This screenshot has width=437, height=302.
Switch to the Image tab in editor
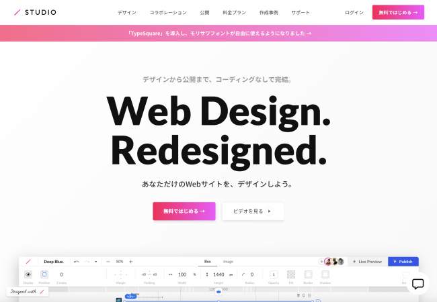228,261
